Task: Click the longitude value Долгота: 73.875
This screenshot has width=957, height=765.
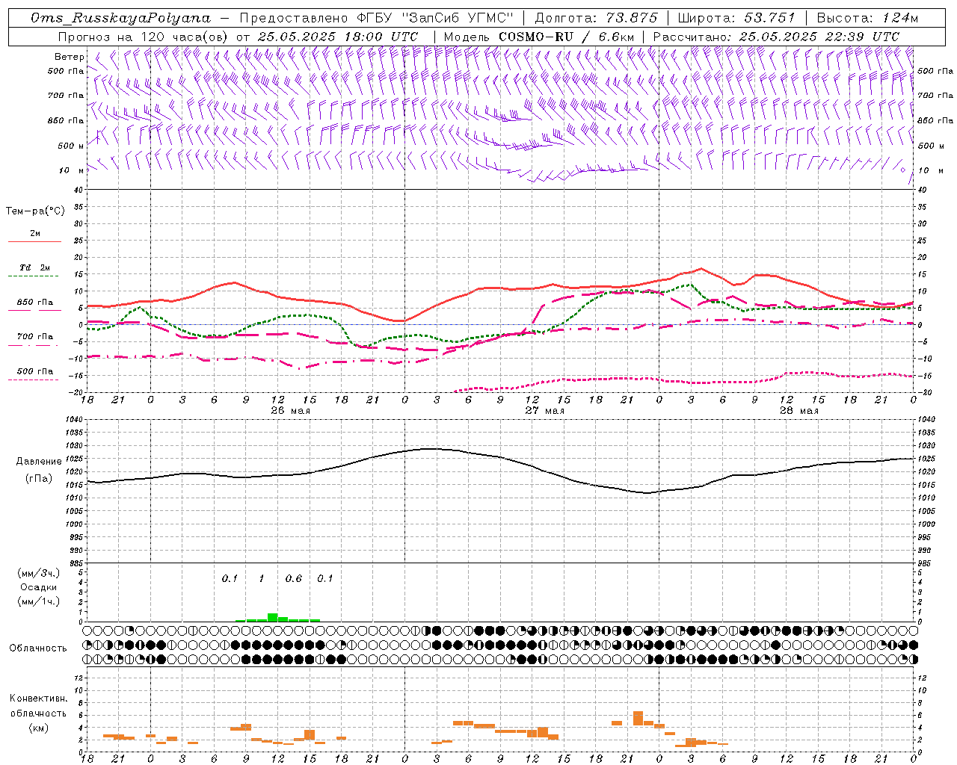Action: click(x=596, y=18)
